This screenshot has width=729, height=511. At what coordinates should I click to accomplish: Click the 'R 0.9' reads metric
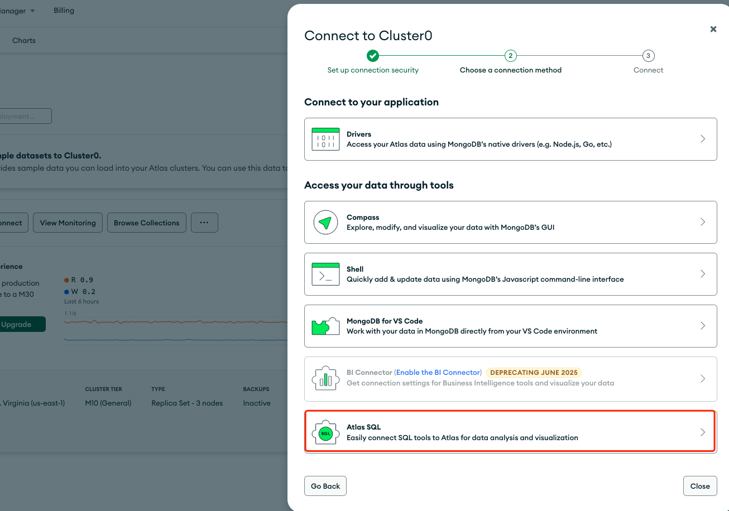pos(79,280)
